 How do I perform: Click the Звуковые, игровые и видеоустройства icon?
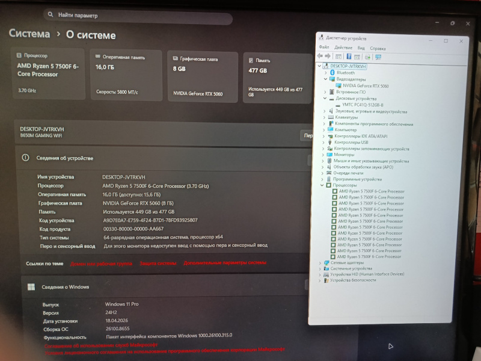[x=331, y=111]
